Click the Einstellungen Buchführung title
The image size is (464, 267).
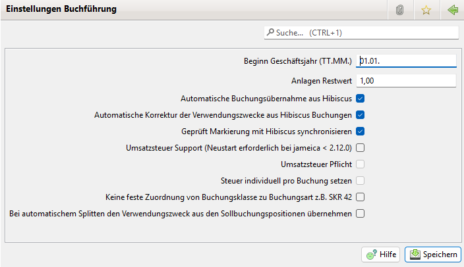pos(62,10)
